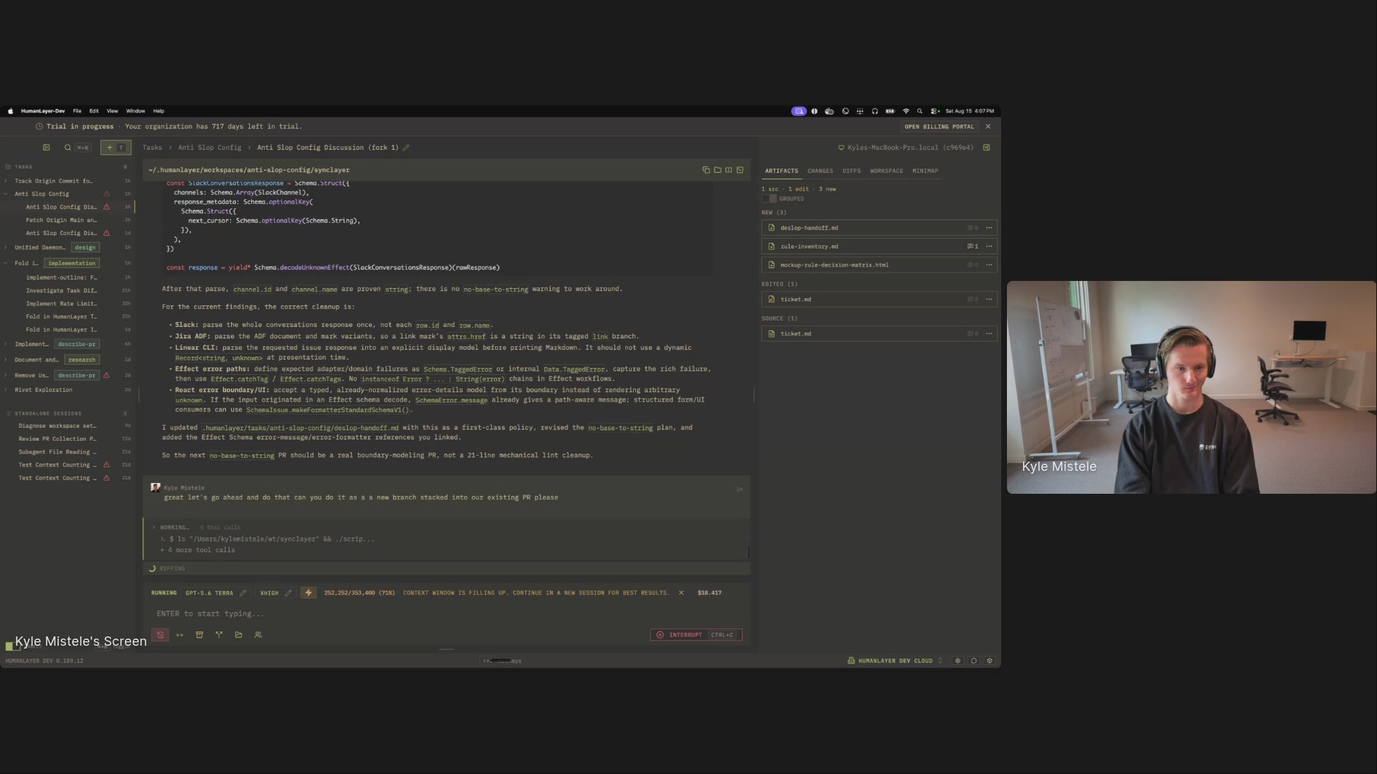This screenshot has width=1377, height=774.
Task: Open mockup-rule-decision-matrix.html artifact
Action: pos(879,265)
